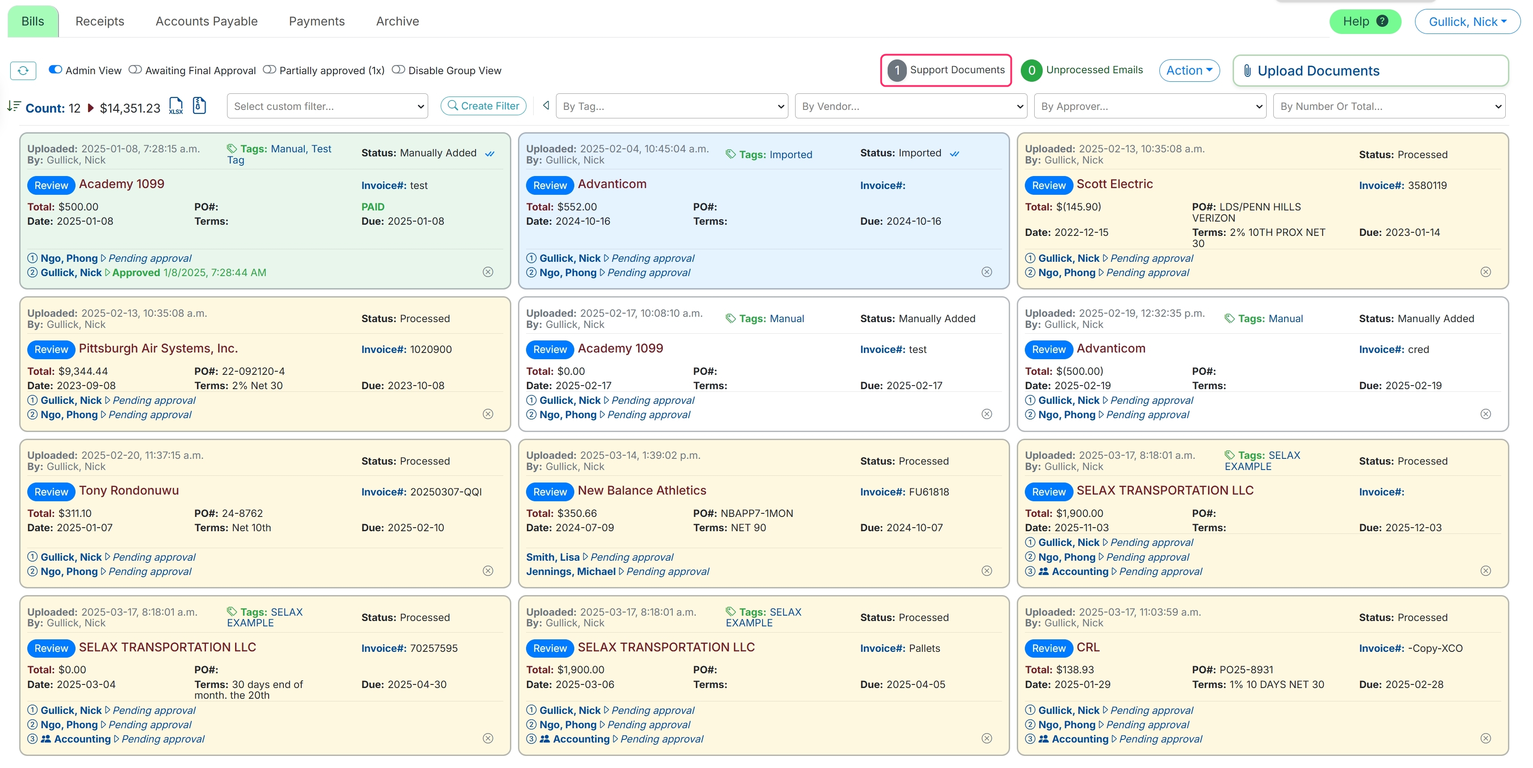Image resolution: width=1533 pixels, height=768 pixels.
Task: Click the Create Filter button
Action: 483,106
